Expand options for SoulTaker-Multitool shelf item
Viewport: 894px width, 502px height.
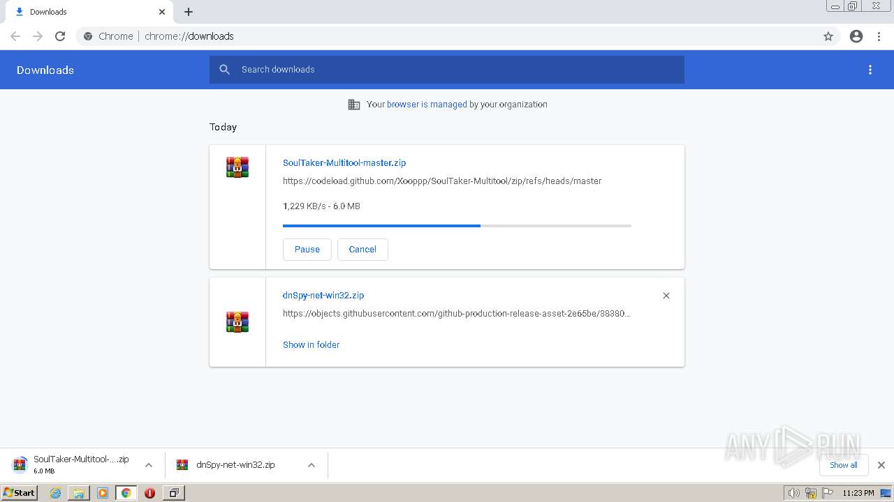pyautogui.click(x=149, y=465)
